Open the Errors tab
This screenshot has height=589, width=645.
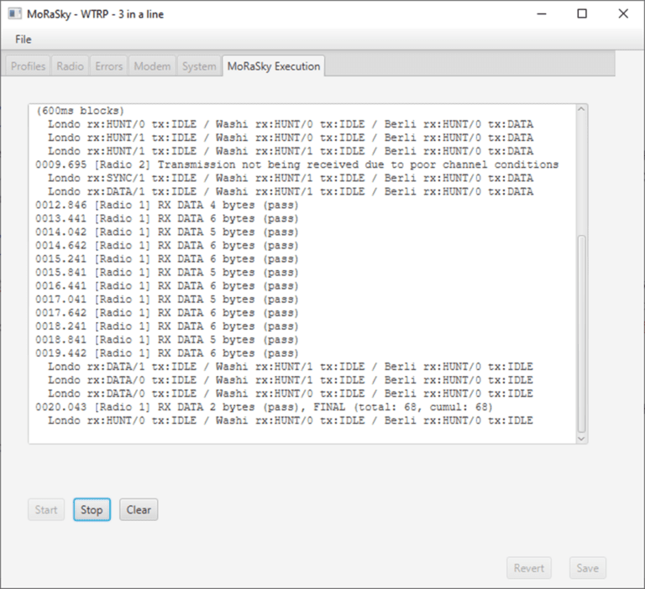click(x=108, y=66)
